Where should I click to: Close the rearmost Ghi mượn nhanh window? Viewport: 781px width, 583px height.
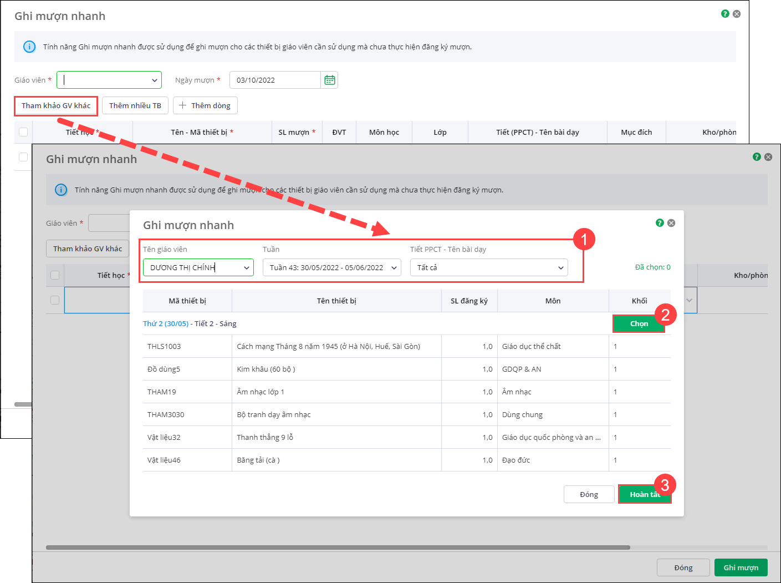click(x=737, y=14)
